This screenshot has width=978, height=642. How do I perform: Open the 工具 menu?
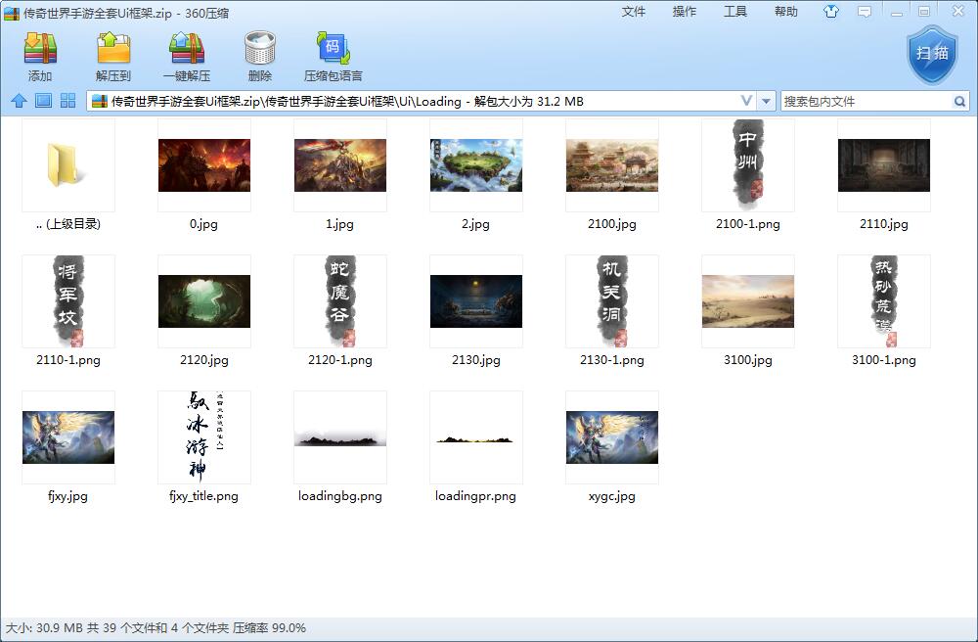735,12
